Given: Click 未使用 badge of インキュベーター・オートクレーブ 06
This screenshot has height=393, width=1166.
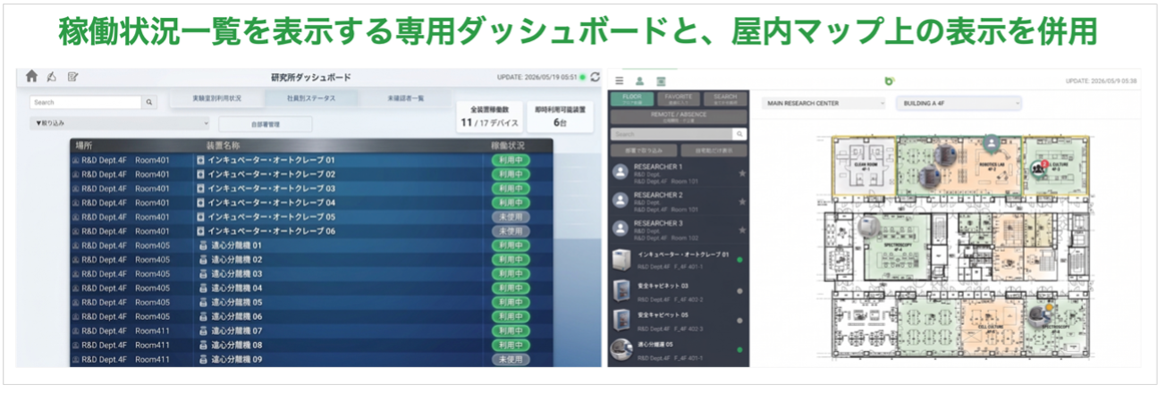Looking at the screenshot, I should 511,231.
